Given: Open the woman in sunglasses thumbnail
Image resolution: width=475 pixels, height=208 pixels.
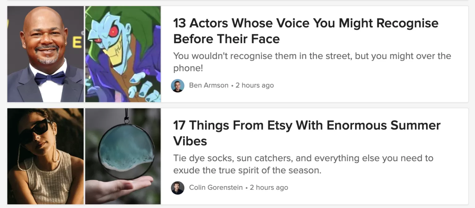Looking at the screenshot, I should coord(45,156).
